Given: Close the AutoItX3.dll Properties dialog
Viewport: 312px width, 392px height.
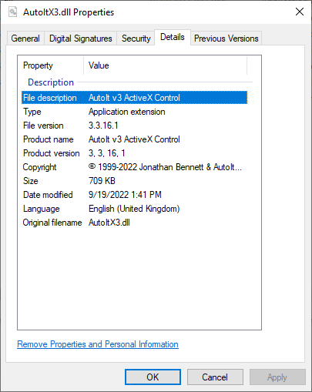Looking at the screenshot, I should coord(300,12).
